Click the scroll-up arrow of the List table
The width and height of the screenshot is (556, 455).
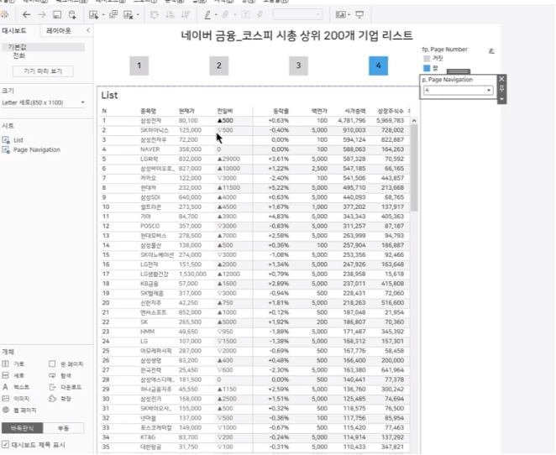[x=414, y=121]
